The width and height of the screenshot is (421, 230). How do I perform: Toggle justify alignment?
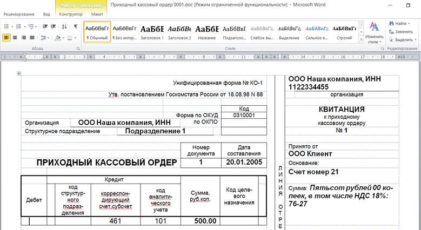coord(32,38)
